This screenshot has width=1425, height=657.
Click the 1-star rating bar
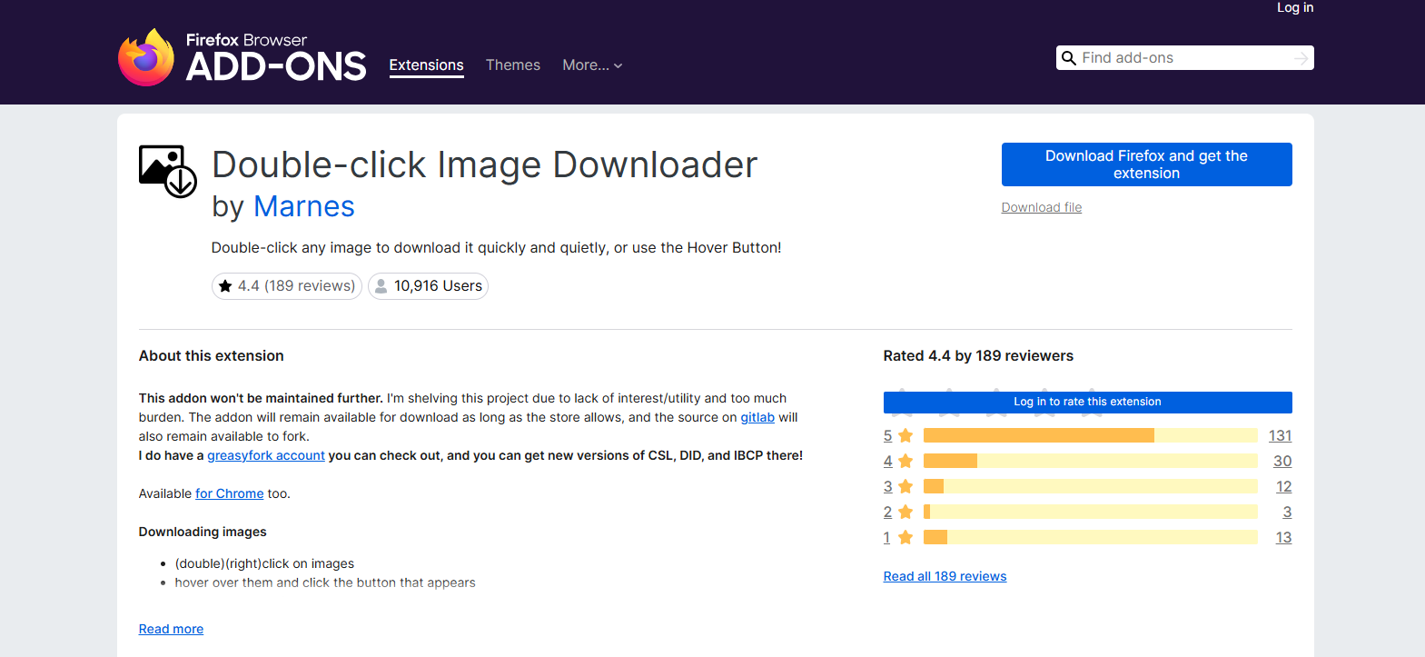tap(1090, 537)
